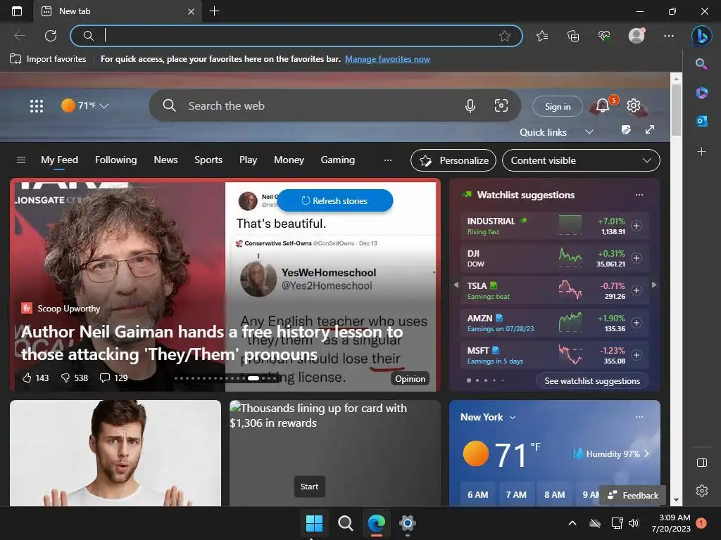Image resolution: width=721 pixels, height=540 pixels.
Task: Open the Collections icon
Action: [573, 36]
